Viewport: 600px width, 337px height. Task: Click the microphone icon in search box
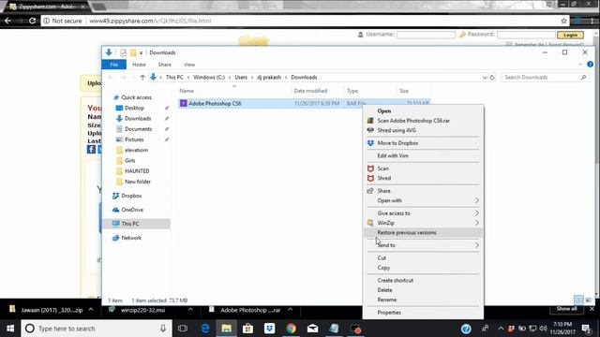[163, 329]
